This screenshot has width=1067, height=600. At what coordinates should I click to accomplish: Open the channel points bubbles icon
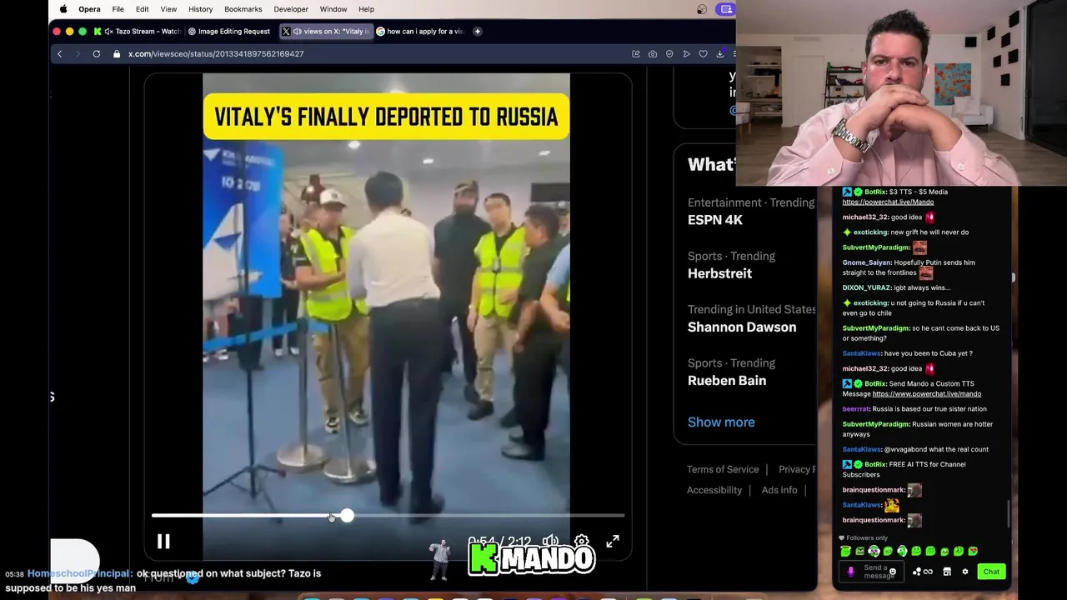(x=918, y=572)
